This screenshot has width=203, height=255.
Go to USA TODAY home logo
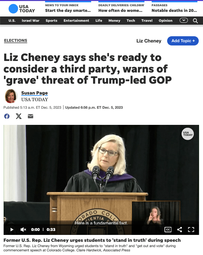tap(22, 9)
